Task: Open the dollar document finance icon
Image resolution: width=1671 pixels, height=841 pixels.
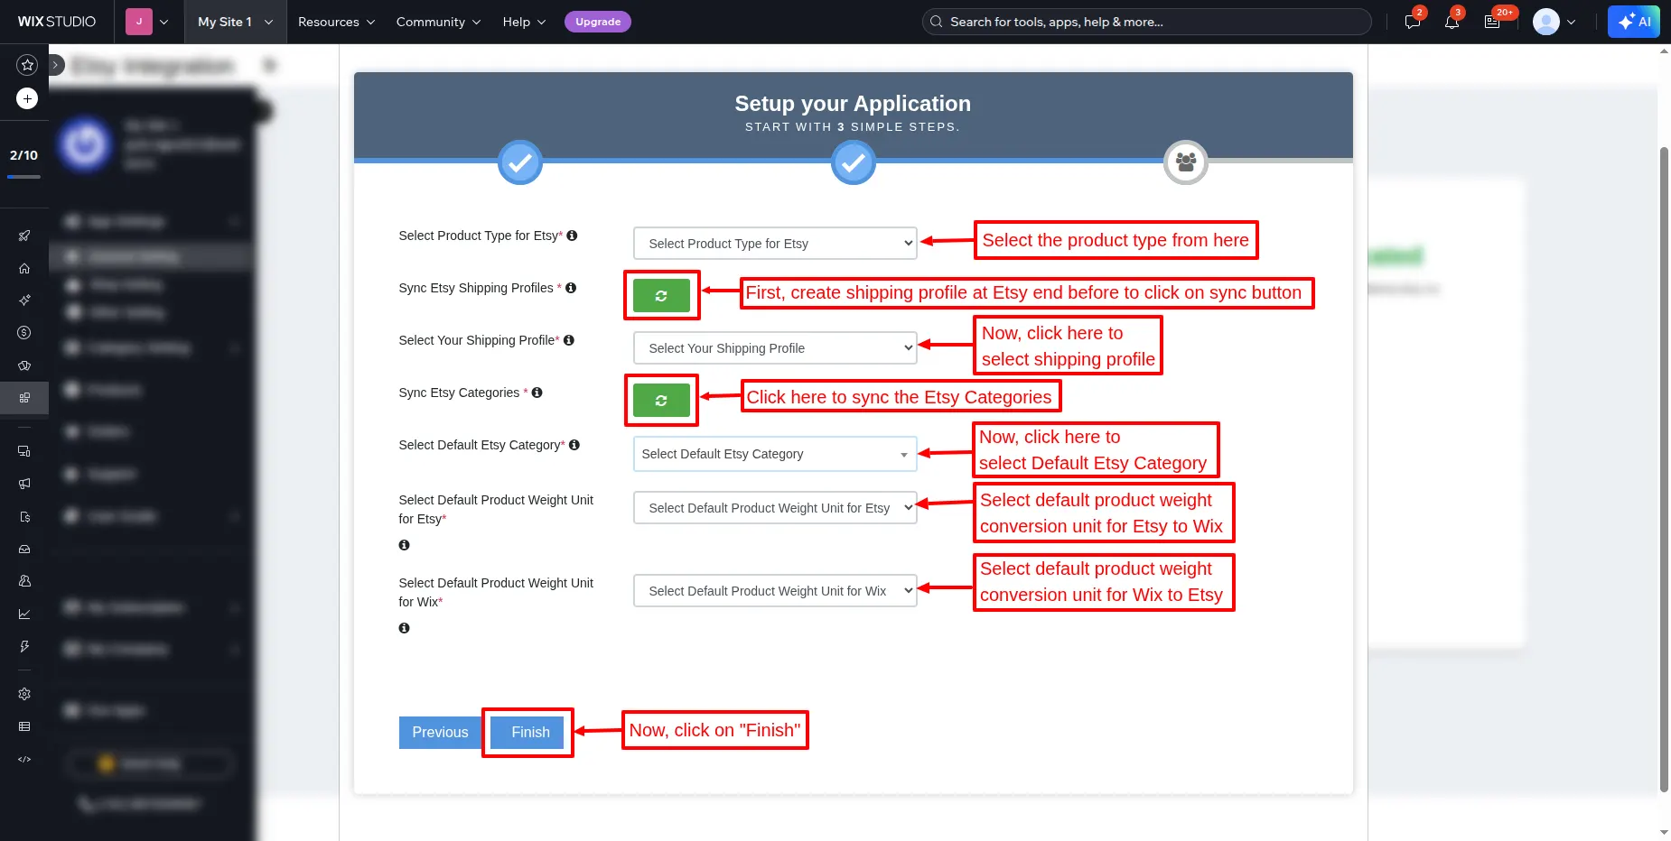Action: pos(24,516)
